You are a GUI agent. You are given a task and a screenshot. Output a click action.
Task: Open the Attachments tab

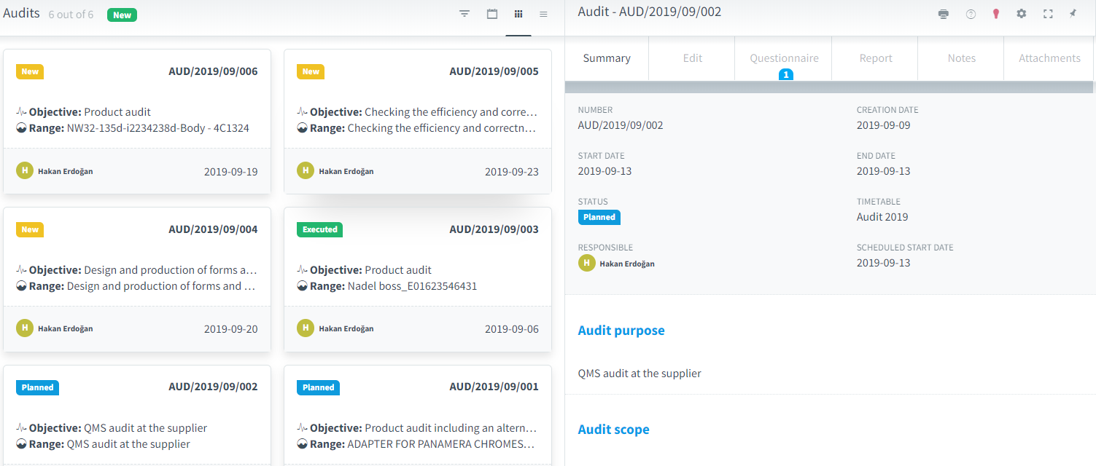tap(1049, 58)
